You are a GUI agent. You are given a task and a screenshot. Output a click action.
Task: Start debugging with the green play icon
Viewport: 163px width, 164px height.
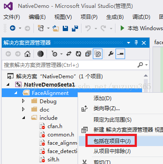(x=122, y=28)
